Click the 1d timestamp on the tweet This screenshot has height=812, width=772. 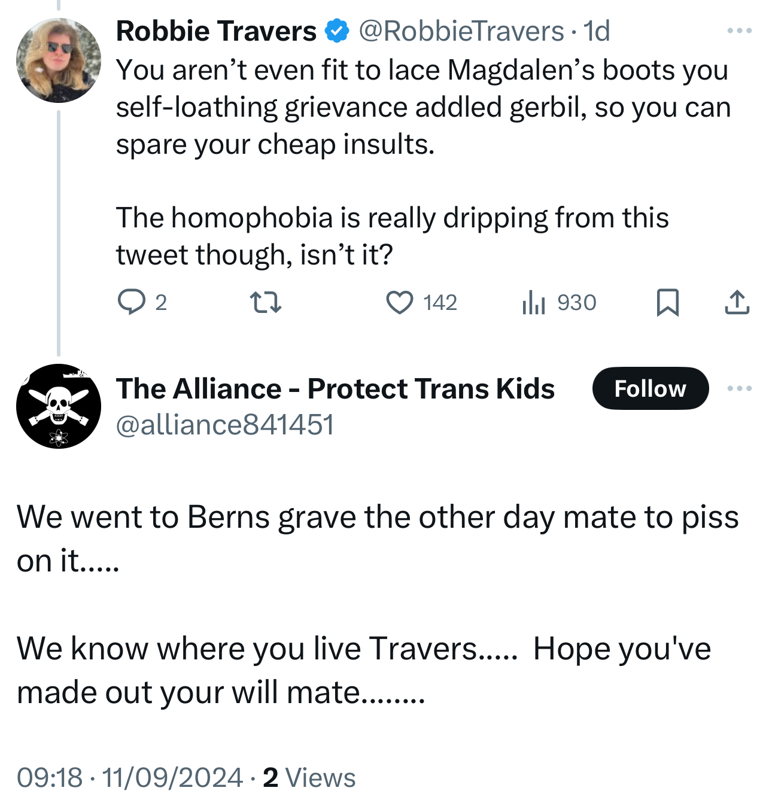point(597,31)
